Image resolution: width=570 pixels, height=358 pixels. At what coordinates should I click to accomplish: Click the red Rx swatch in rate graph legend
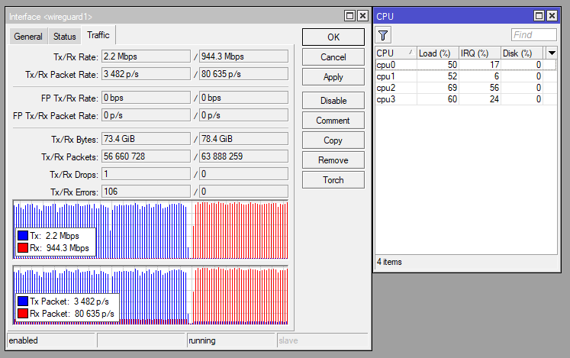click(23, 248)
